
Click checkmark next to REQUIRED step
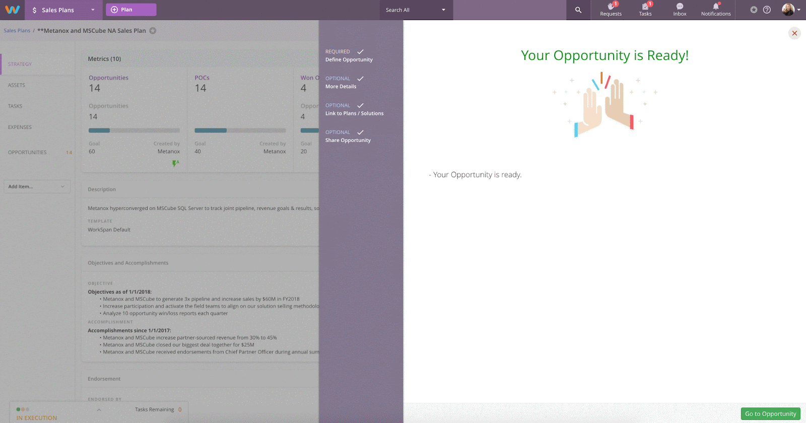pyautogui.click(x=360, y=52)
